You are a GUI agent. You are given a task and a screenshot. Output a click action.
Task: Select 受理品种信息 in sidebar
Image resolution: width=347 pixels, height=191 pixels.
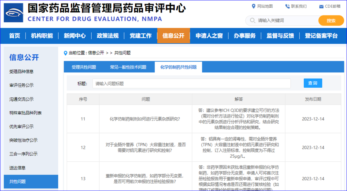tap(21, 72)
